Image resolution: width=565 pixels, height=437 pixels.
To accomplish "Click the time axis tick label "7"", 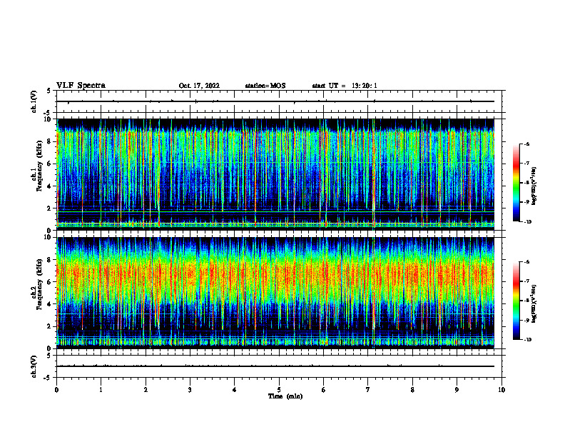I will tap(368, 390).
